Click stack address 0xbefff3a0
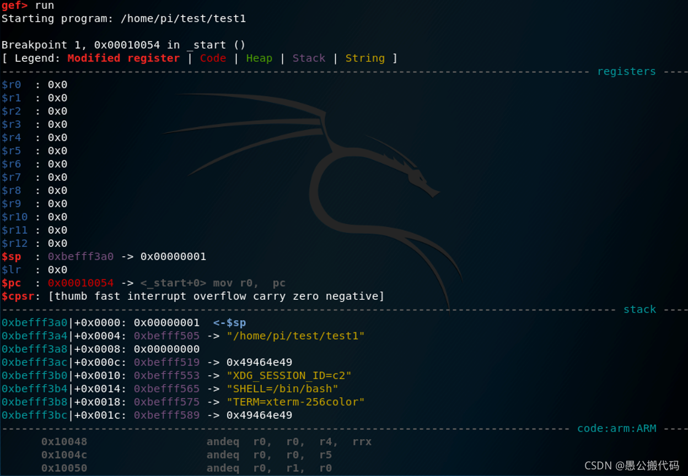This screenshot has width=688, height=476. point(34,323)
